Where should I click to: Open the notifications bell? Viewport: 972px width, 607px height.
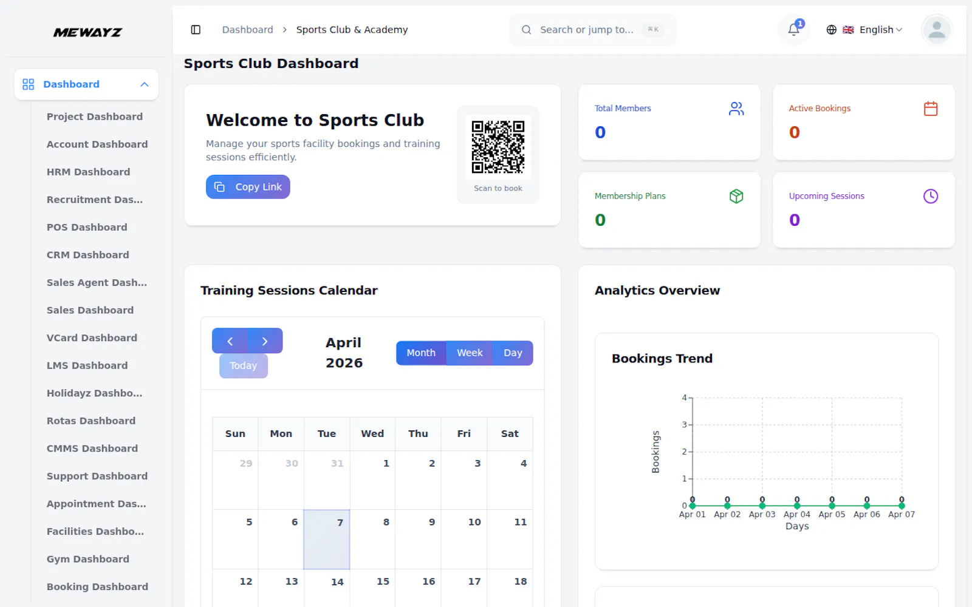pos(794,29)
